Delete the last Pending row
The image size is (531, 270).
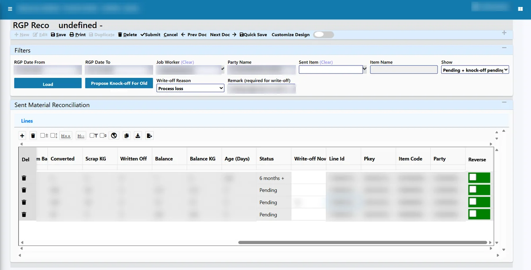click(x=24, y=214)
